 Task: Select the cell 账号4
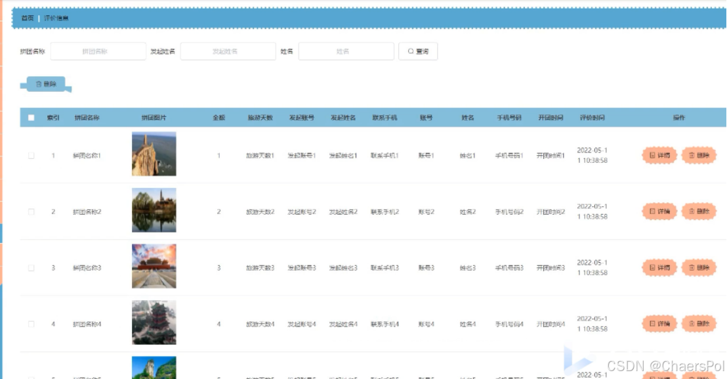point(426,324)
